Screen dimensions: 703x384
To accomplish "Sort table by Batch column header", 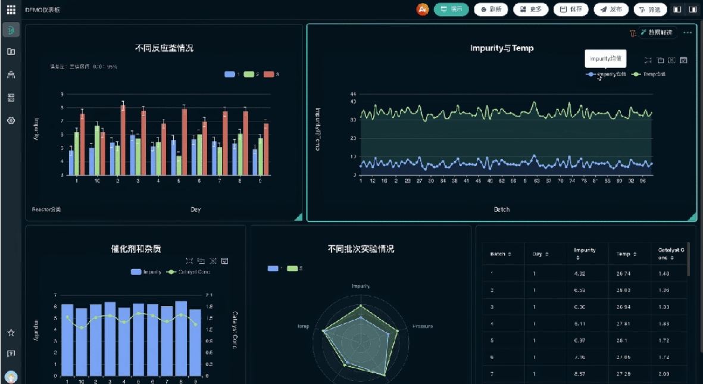I will pos(501,254).
